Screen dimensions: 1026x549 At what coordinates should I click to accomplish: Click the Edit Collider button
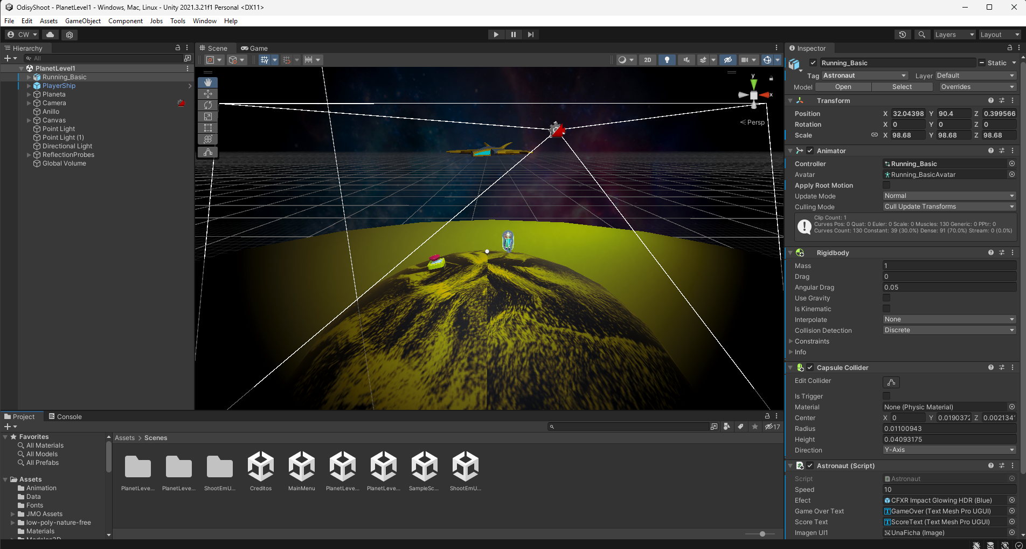point(891,382)
